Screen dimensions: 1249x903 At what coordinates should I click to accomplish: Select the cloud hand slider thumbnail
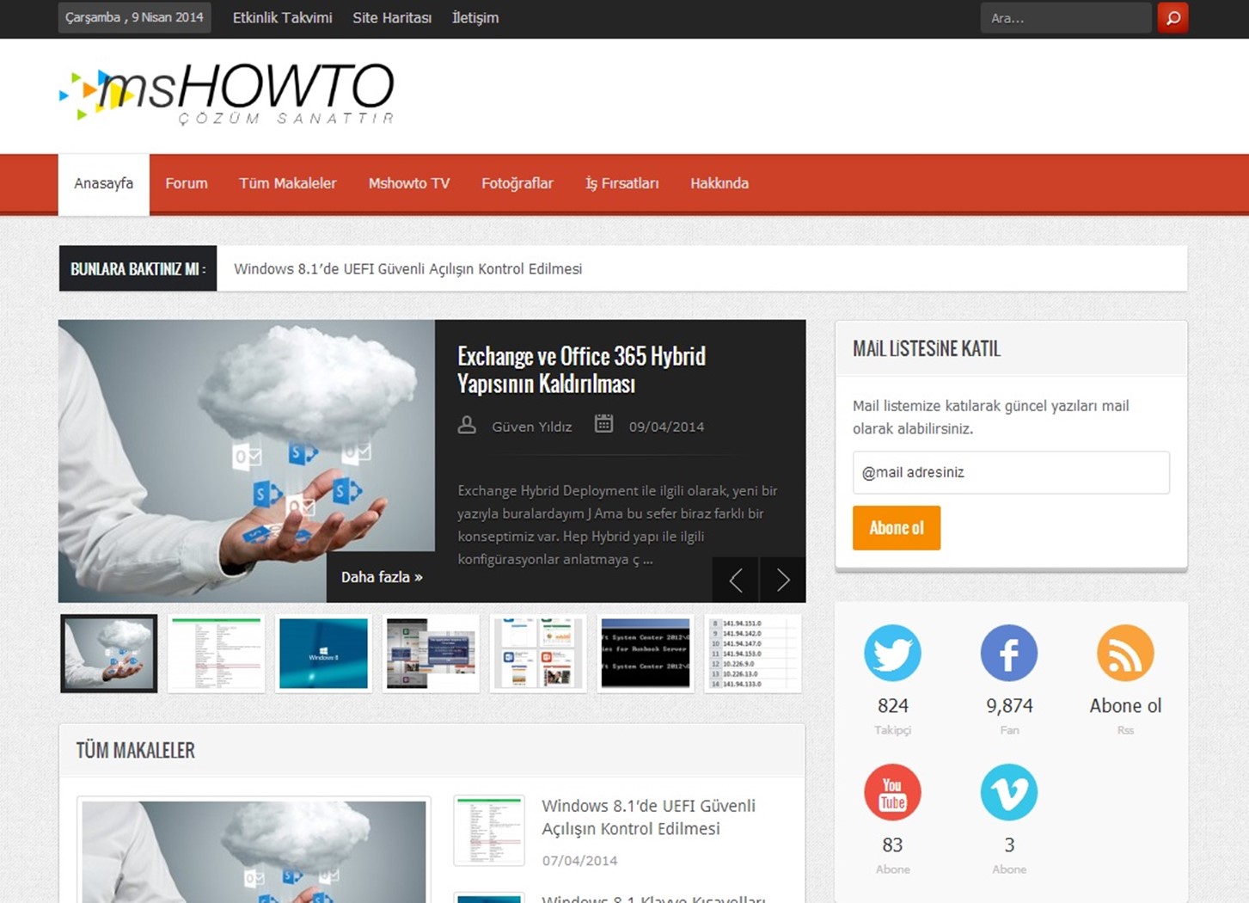tap(109, 654)
